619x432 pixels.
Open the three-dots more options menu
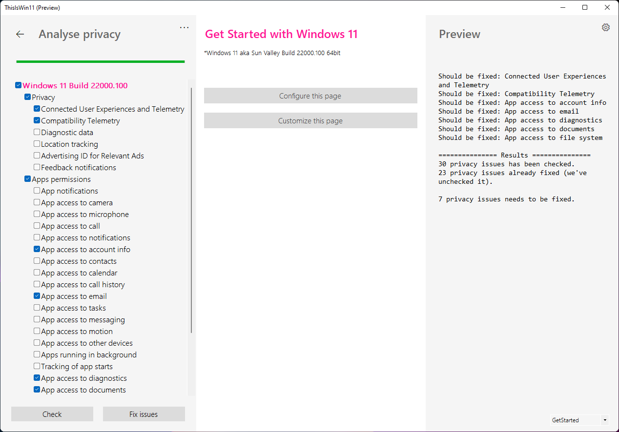(184, 28)
